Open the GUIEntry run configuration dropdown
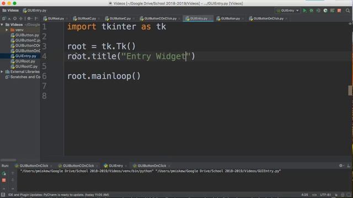The height and width of the screenshot is (198, 353). 288,10
